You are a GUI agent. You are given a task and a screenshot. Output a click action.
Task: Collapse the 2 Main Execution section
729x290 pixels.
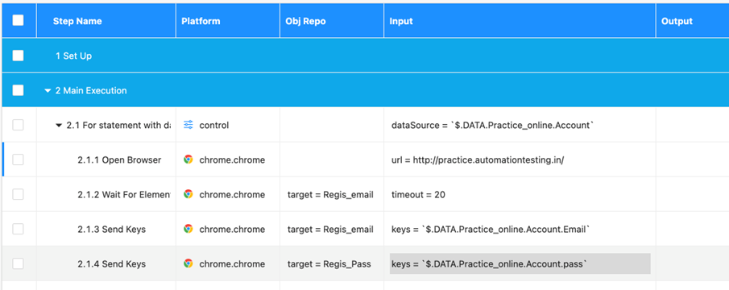point(48,90)
